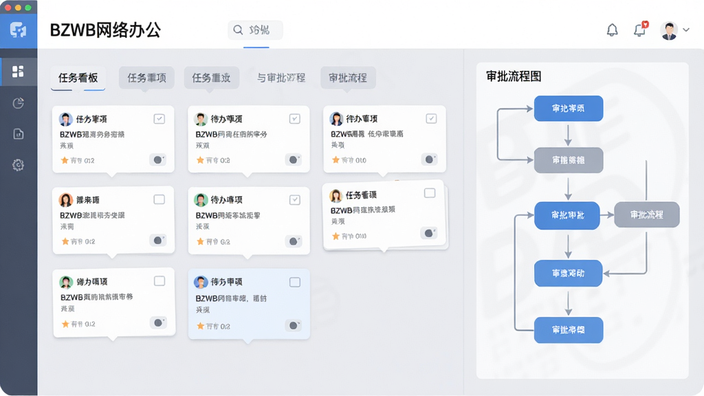Click the star on top-left task card

click(65, 160)
